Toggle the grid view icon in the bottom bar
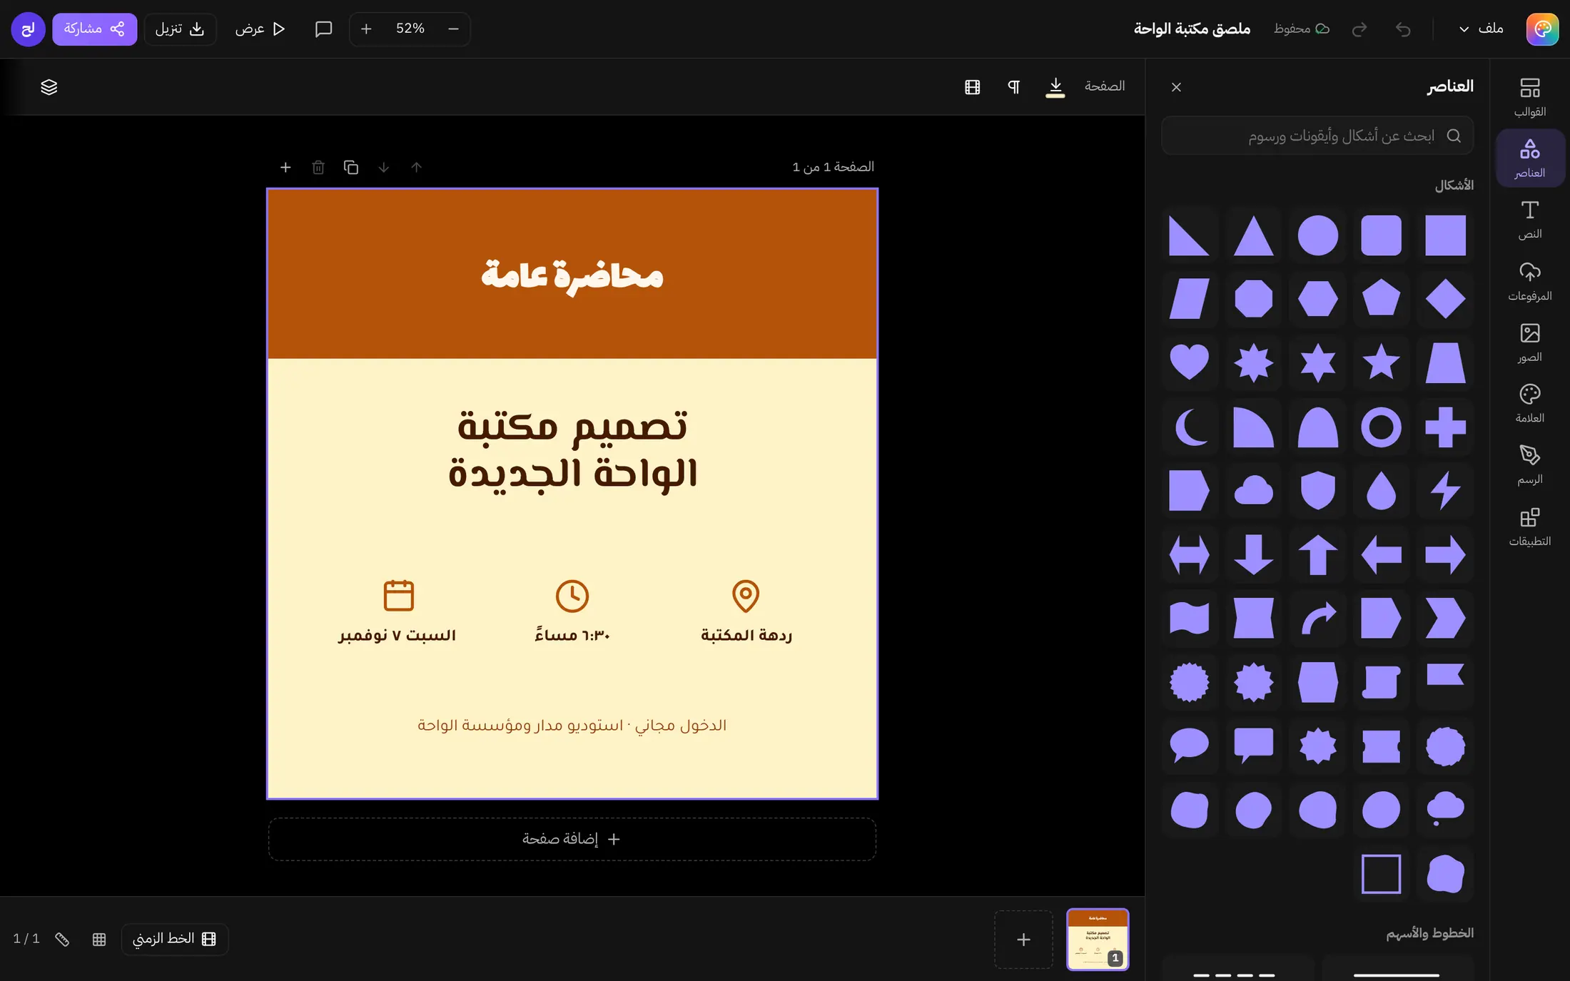Viewport: 1570px width, 981px height. coord(99,939)
